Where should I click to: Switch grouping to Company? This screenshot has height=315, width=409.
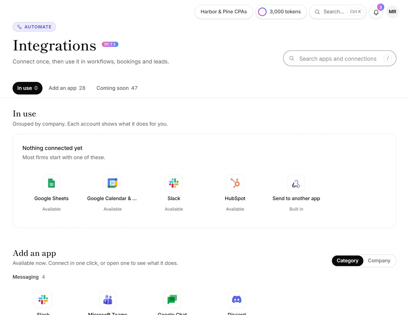tap(379, 261)
